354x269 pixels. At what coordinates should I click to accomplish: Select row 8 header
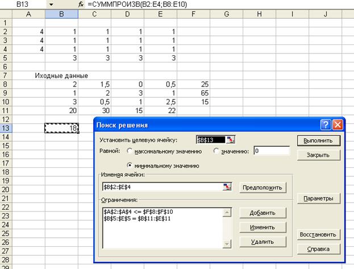(x=6, y=84)
